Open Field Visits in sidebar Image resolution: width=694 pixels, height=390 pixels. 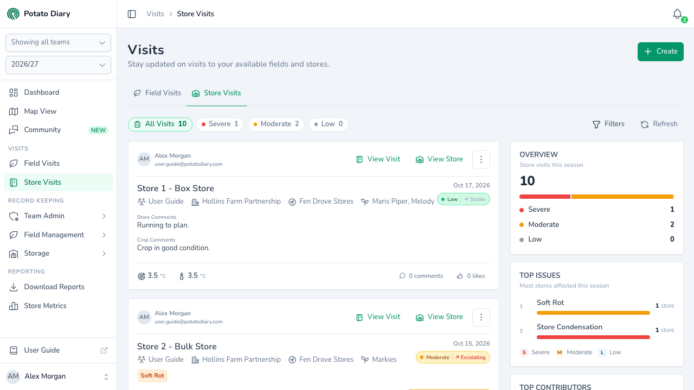point(59,164)
